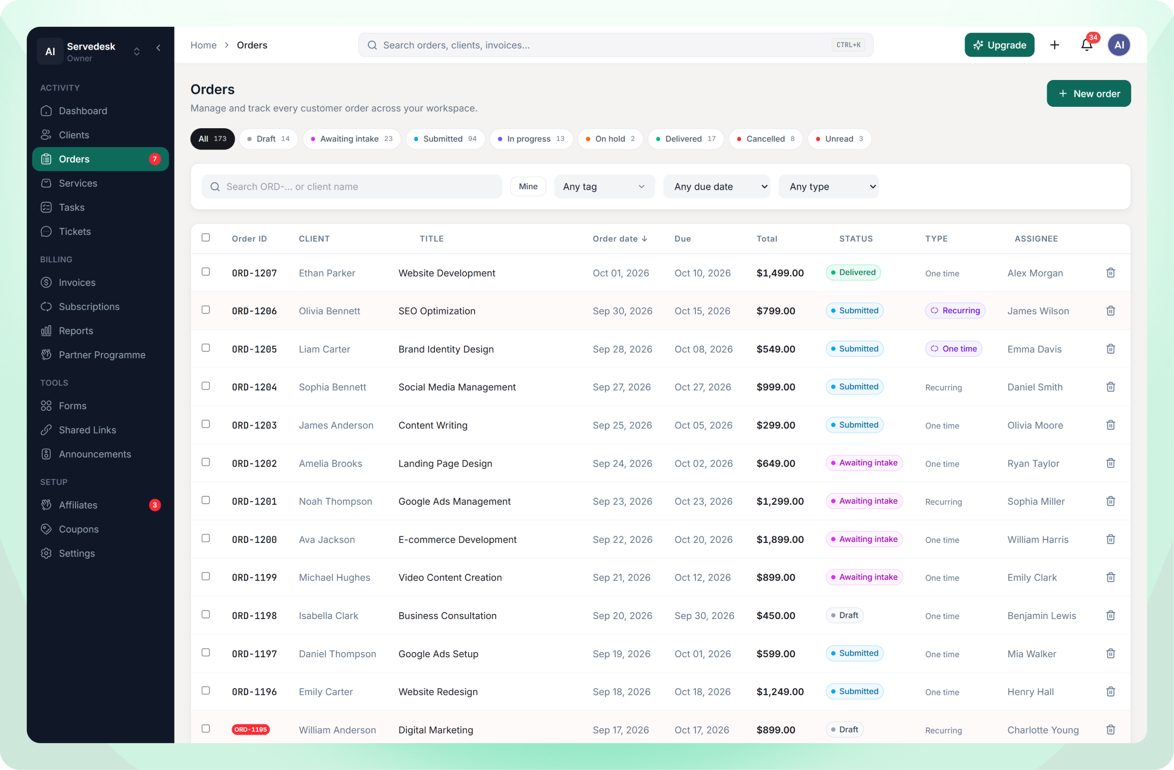Tick the checkbox for ORD-1207
1174x770 pixels.
tap(206, 272)
